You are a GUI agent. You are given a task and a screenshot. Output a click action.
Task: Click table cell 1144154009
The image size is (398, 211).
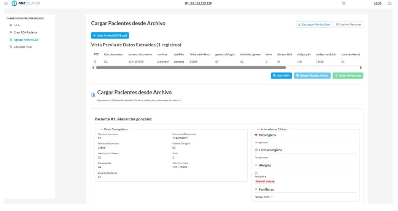(136, 62)
